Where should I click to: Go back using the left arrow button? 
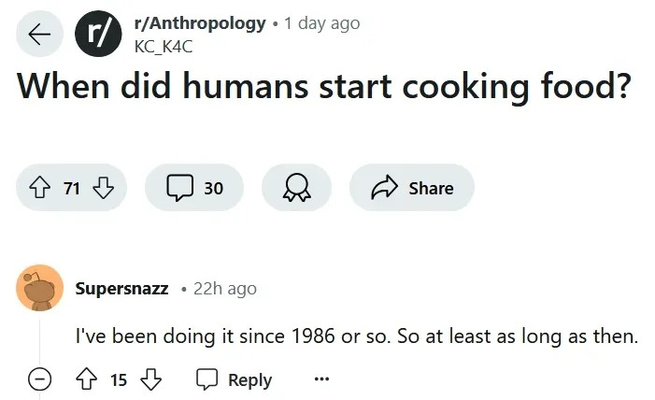point(39,35)
